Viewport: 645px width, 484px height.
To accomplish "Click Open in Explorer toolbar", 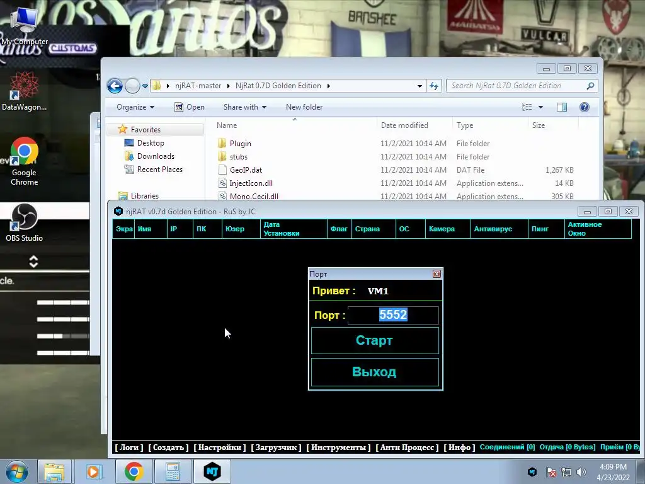I will coord(190,107).
